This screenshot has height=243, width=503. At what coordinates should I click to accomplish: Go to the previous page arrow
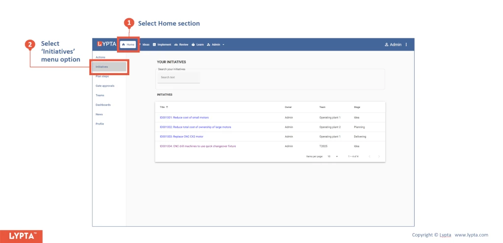(369, 157)
